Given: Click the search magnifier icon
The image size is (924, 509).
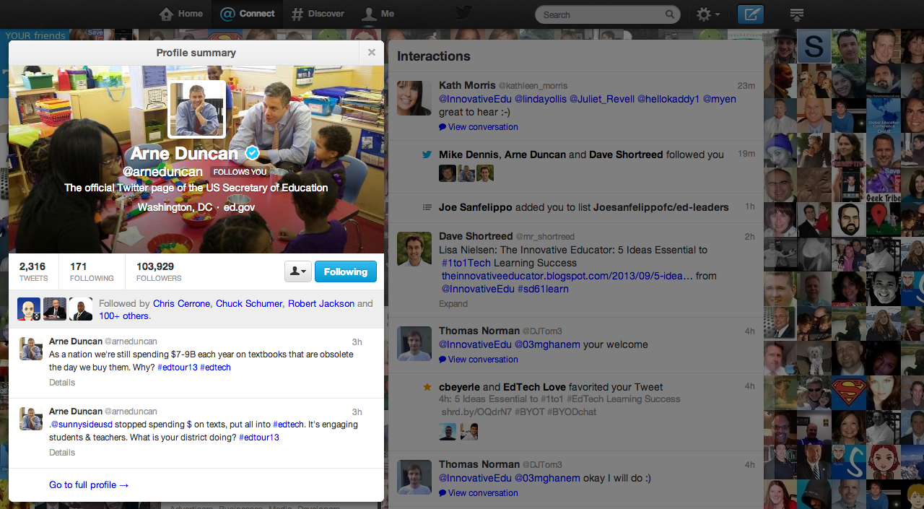Looking at the screenshot, I should point(670,14).
